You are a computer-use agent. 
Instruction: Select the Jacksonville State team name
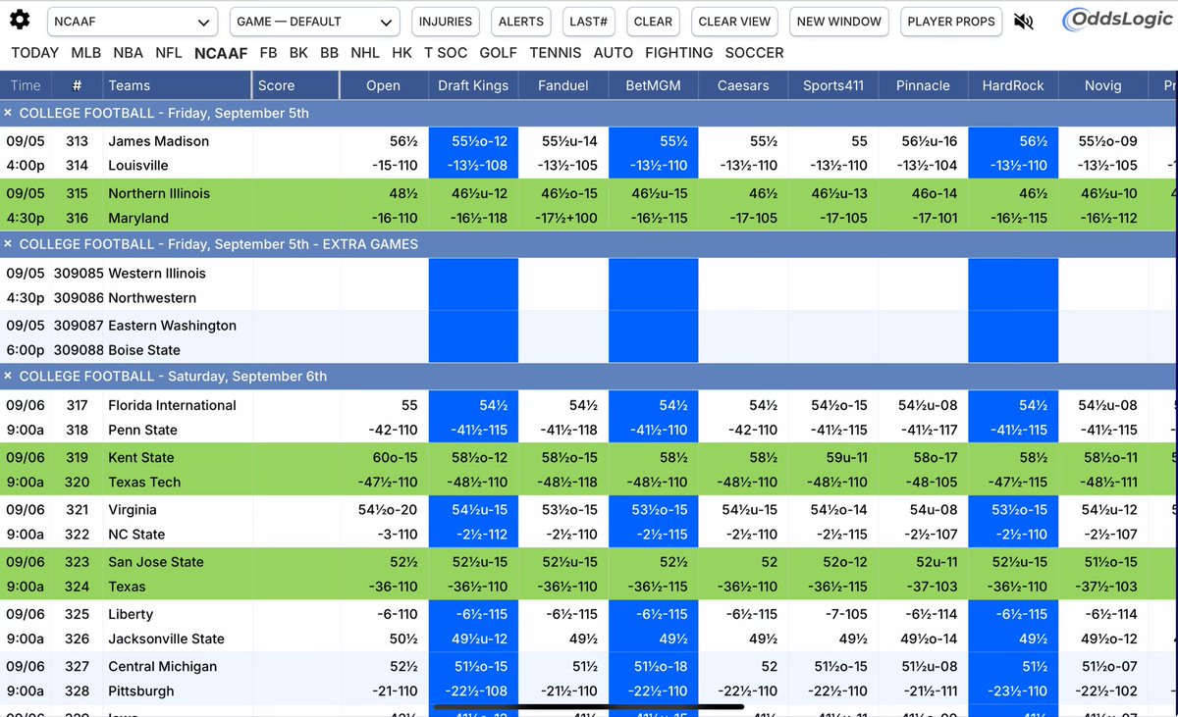(166, 639)
